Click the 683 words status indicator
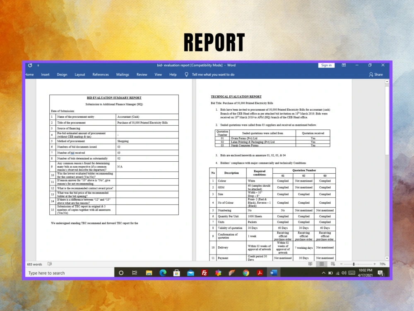The height and width of the screenshot is (311, 414). click(35, 264)
